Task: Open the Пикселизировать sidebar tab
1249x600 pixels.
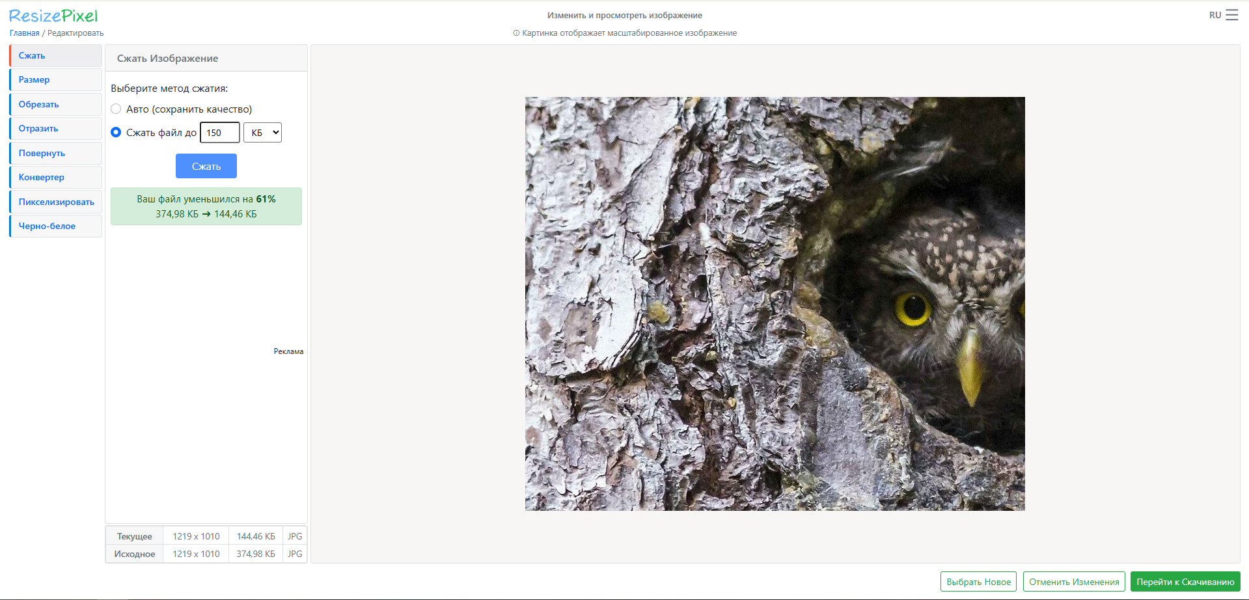Action: tap(56, 202)
